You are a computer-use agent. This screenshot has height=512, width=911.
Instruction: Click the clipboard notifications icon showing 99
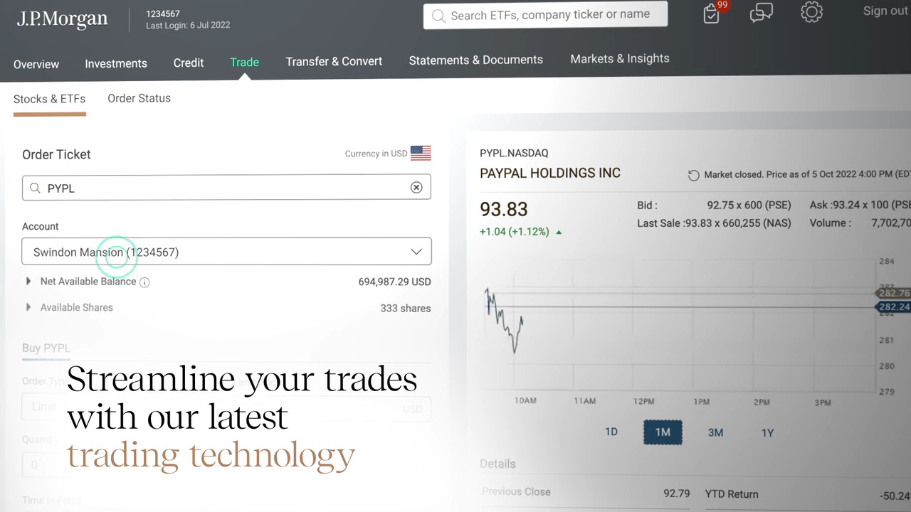tap(710, 14)
